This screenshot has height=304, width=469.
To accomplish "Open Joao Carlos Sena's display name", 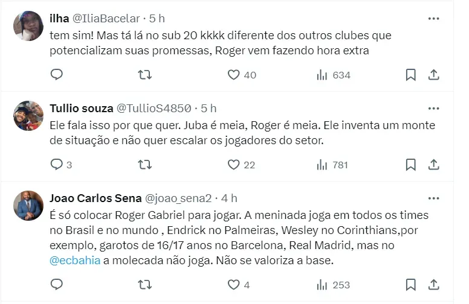I will tap(95, 198).
